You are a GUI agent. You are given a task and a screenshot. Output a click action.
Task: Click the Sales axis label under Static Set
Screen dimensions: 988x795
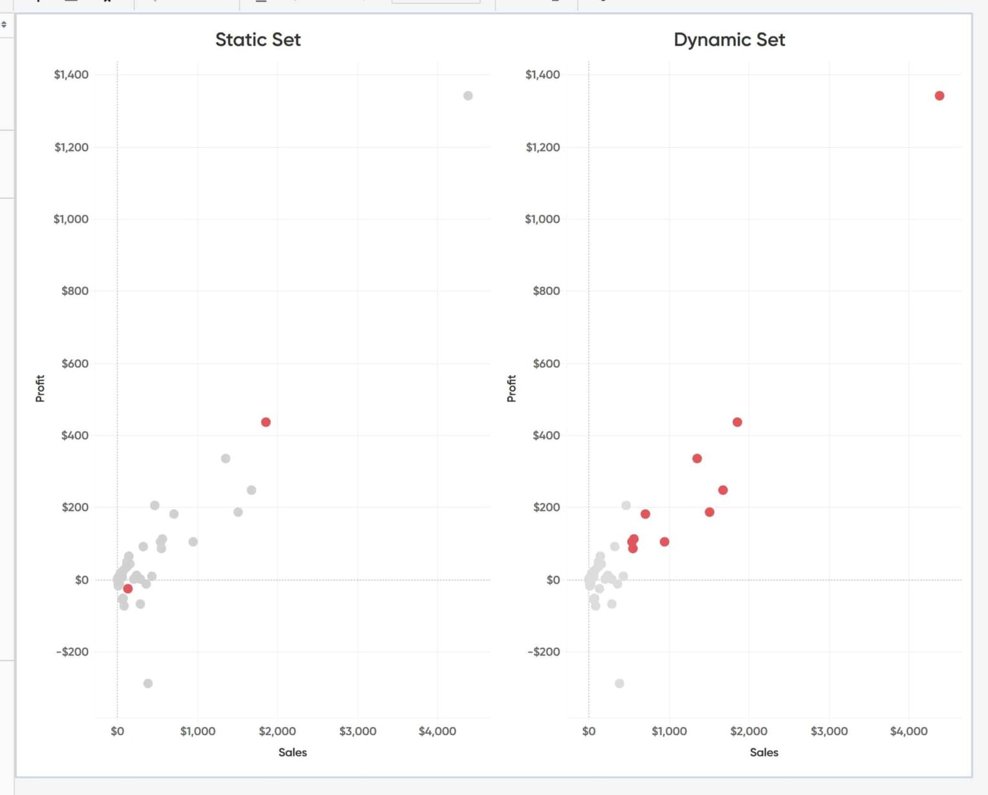(293, 752)
